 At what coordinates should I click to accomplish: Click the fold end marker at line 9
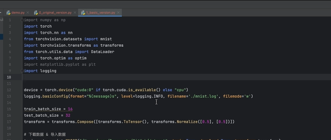click(x=22, y=71)
